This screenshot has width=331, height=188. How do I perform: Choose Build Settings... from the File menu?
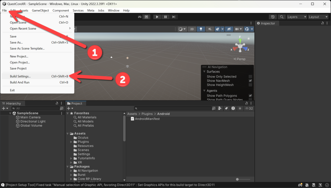[x=38, y=76]
